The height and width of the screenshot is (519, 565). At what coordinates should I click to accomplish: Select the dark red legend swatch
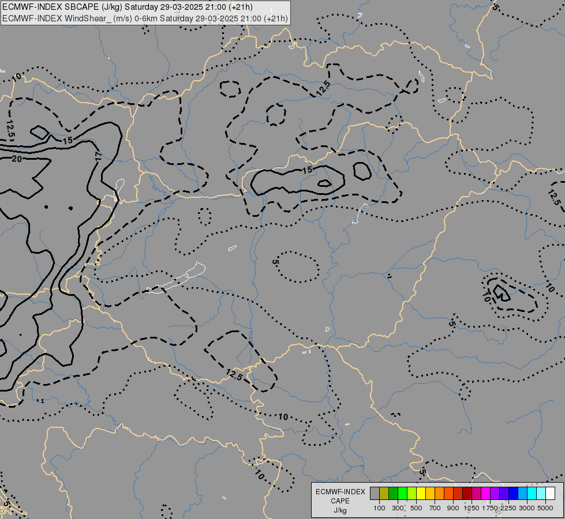[467, 494]
